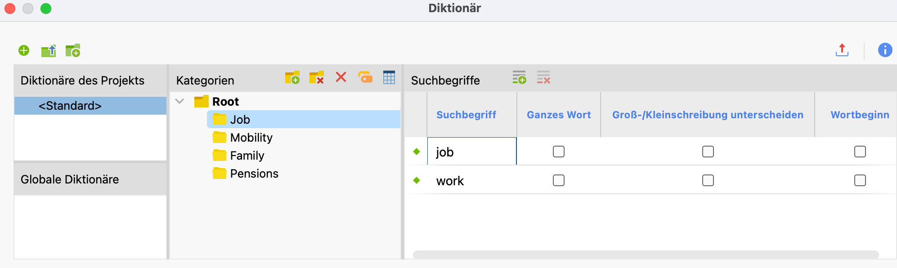The image size is (897, 268).
Task: Toggle Ganzes Wort for work
Action: pyautogui.click(x=559, y=180)
